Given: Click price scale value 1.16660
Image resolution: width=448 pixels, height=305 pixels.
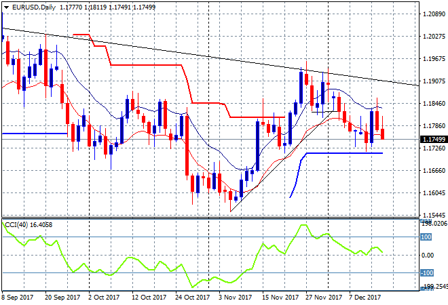Looking at the screenshot, I should (x=434, y=170).
